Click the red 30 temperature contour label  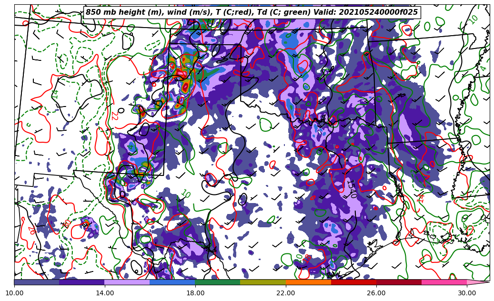point(67,223)
